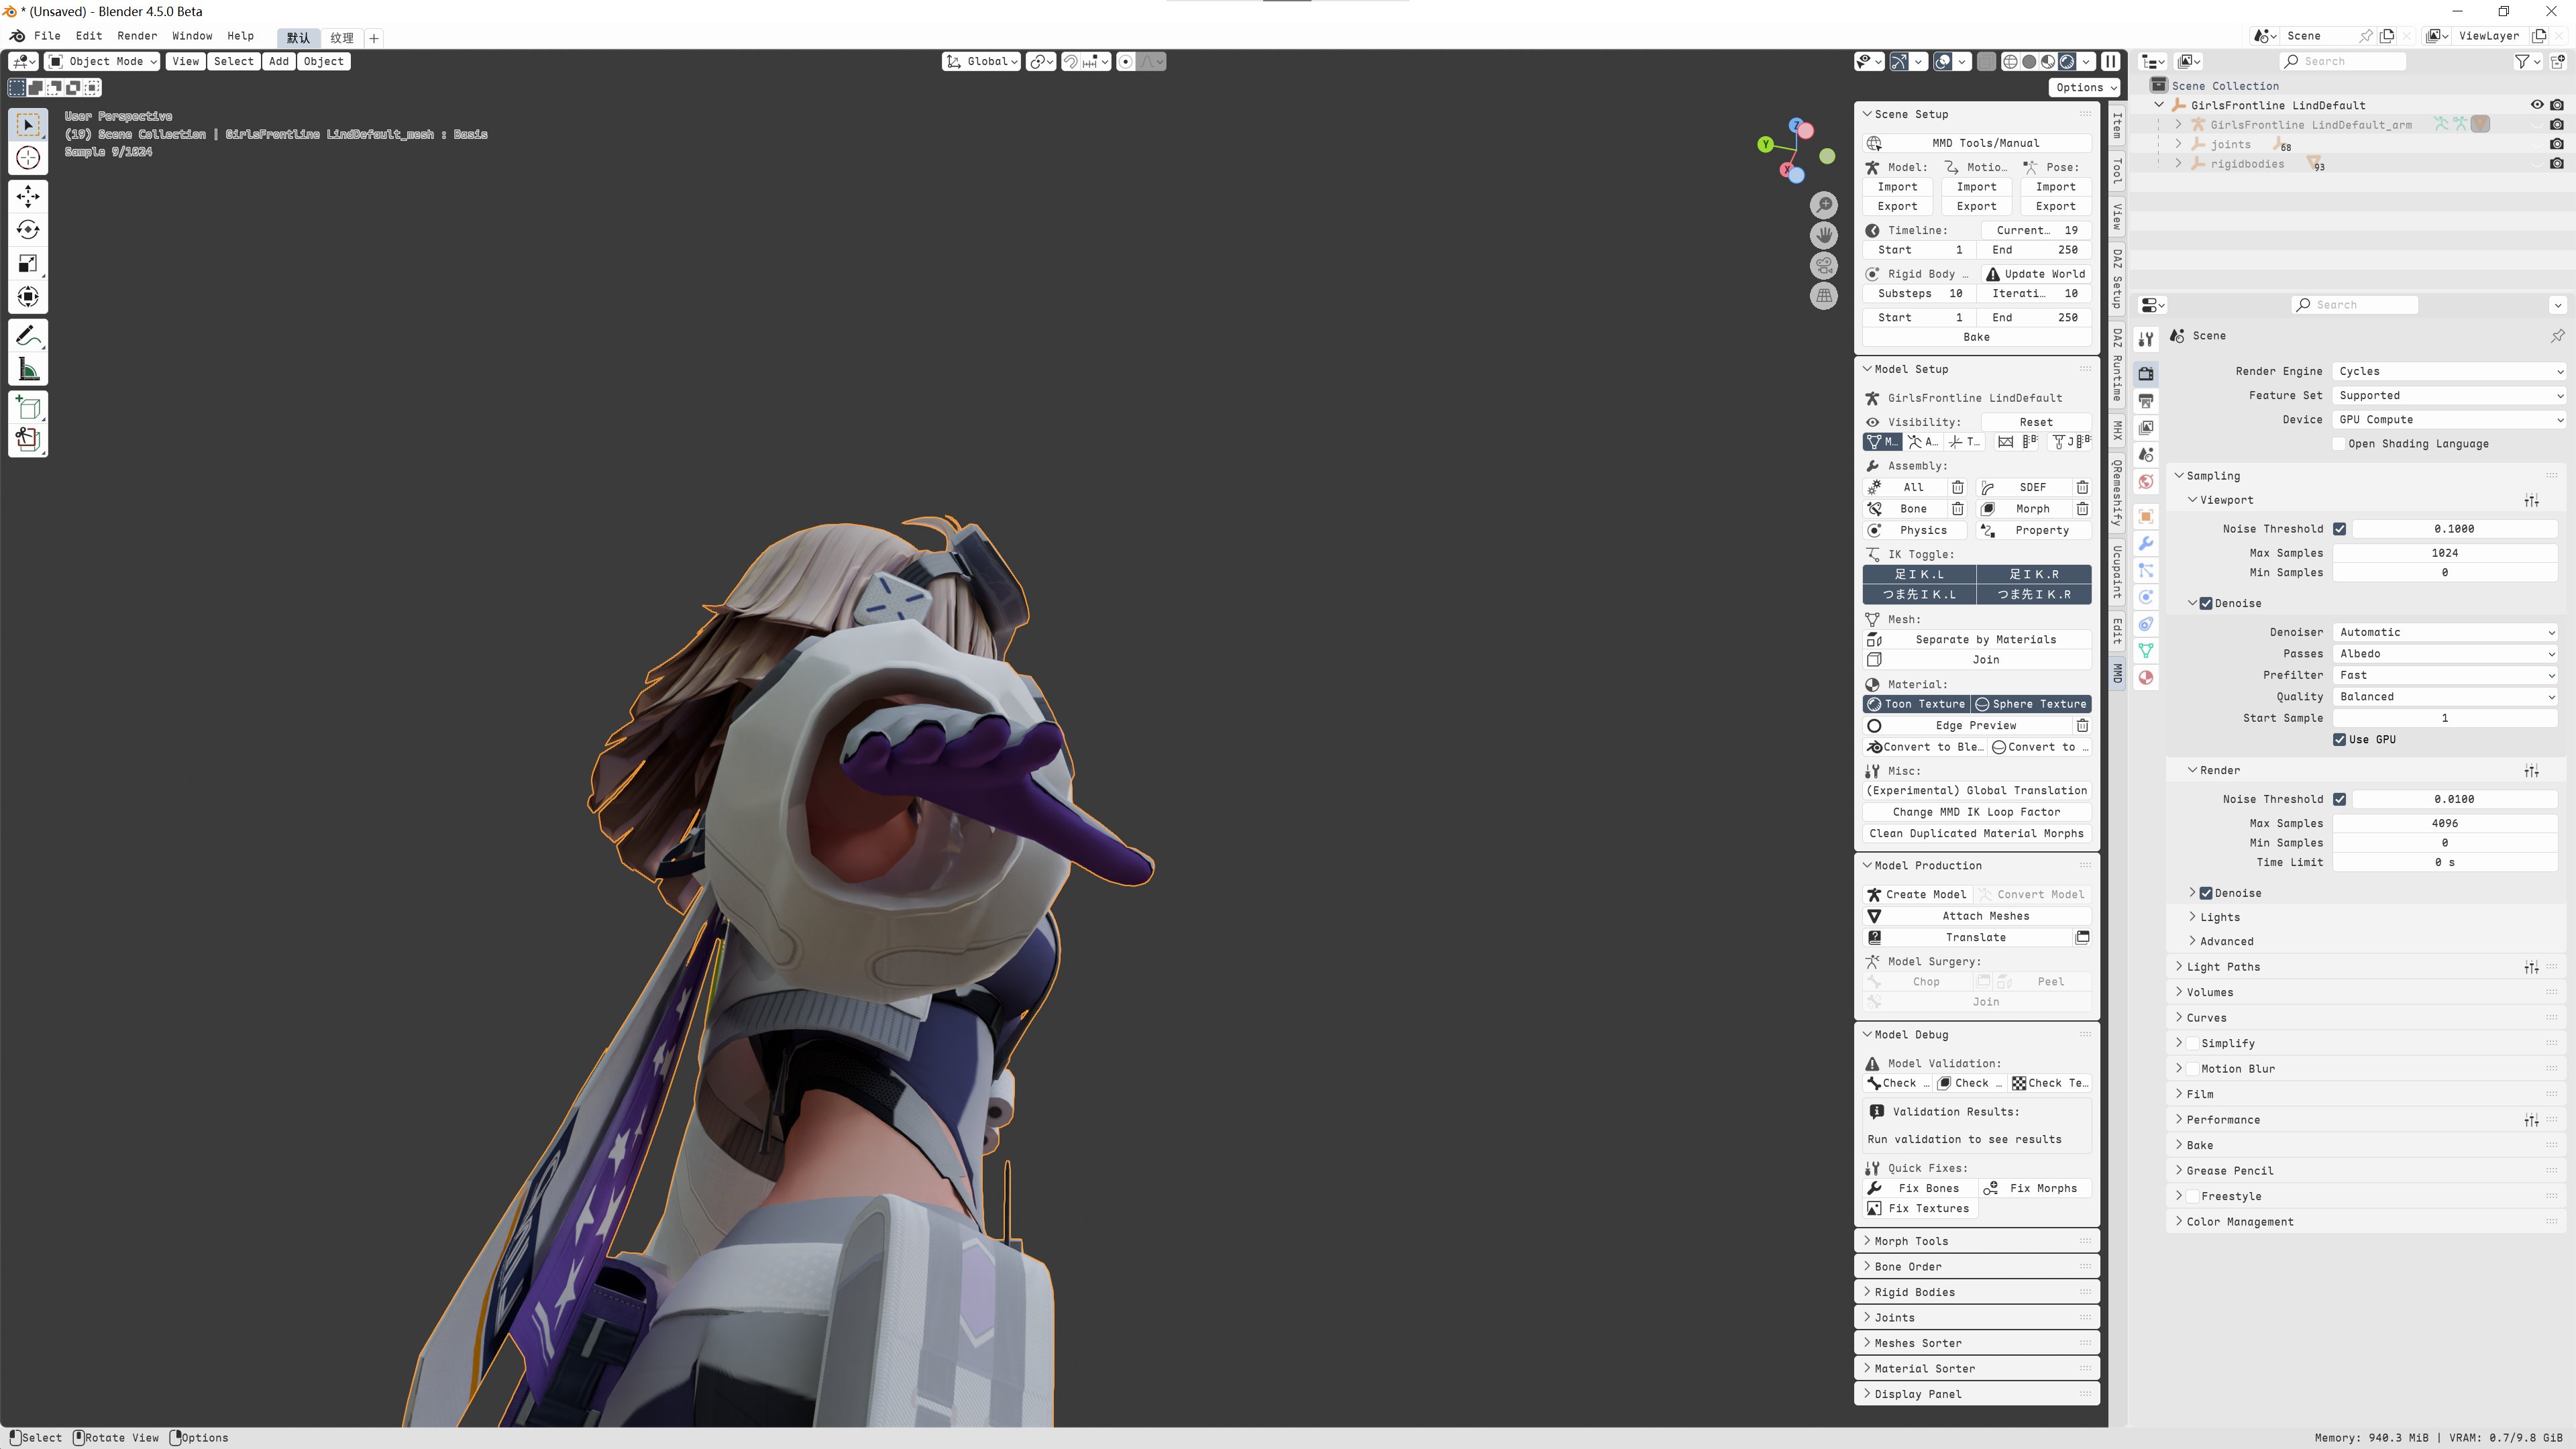Screen dimensions: 2576x1449
Task: Click the viewport Max Samples field 1024
Action: click(x=2445, y=553)
